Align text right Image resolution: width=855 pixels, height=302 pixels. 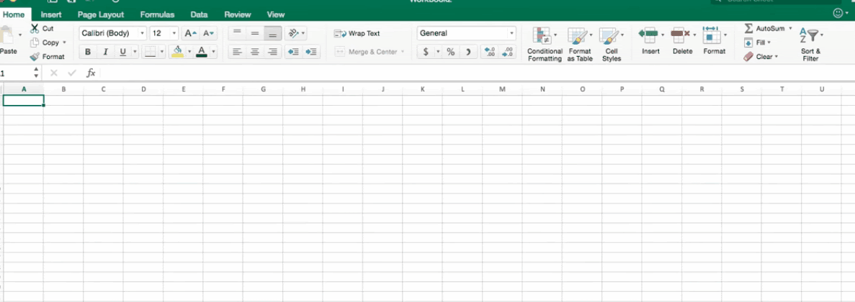[x=273, y=52]
